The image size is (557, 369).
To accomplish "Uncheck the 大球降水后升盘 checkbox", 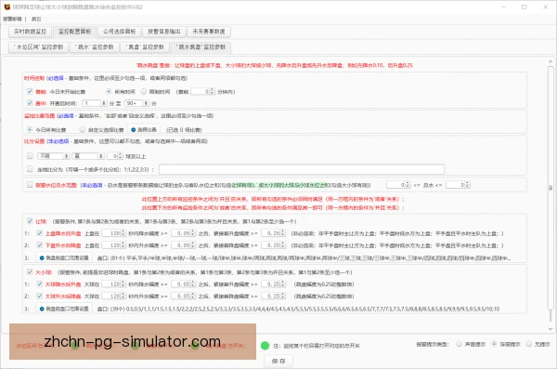I will [x=40, y=284].
